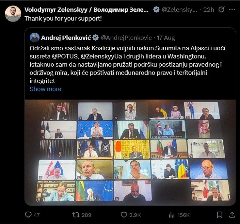Open the reply comment icon
Screen dimensions: 240x224
tap(28, 215)
